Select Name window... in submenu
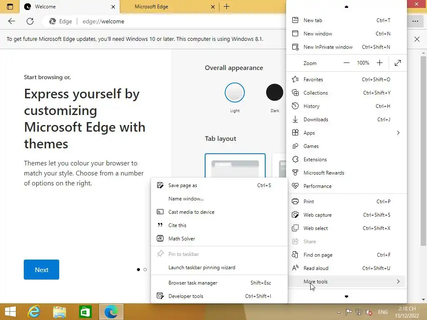This screenshot has width=427, height=320. [219, 199]
